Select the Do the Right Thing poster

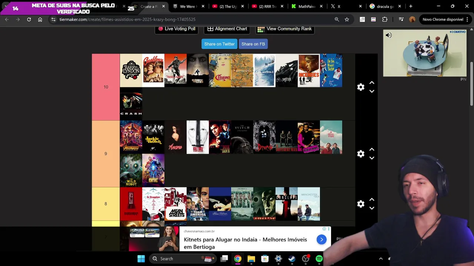tap(331, 71)
